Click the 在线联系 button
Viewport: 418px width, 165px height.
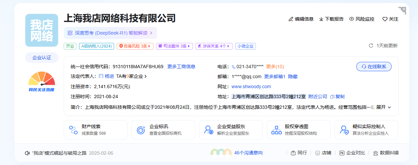[374, 67]
